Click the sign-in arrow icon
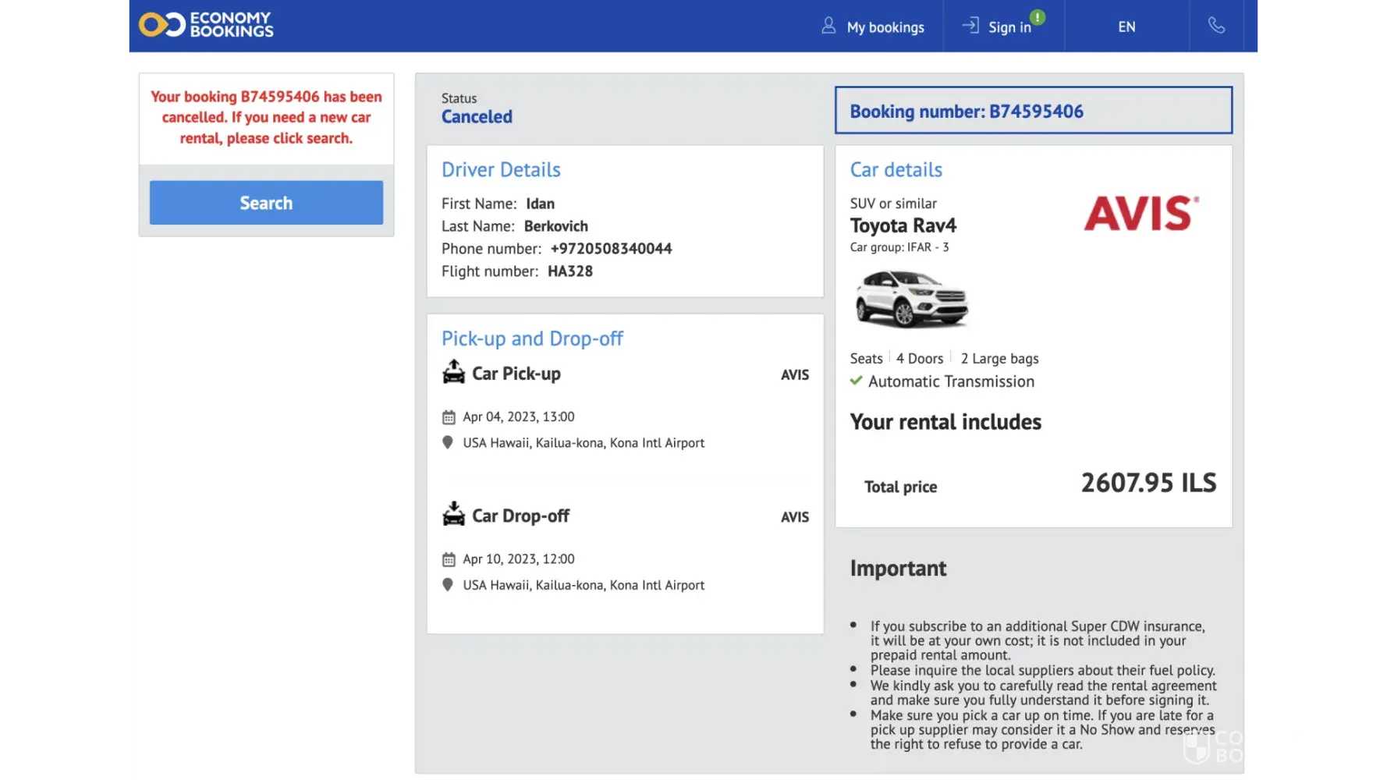The height and width of the screenshot is (780, 1387). tap(970, 26)
